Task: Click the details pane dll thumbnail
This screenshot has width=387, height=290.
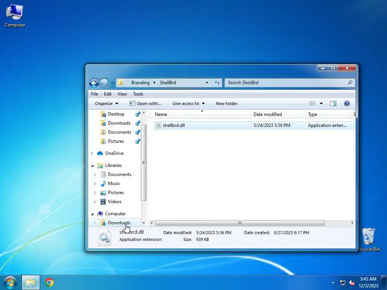Action: [104, 237]
